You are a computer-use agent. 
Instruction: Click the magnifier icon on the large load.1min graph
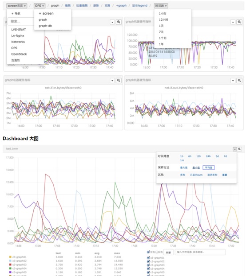point(239,149)
